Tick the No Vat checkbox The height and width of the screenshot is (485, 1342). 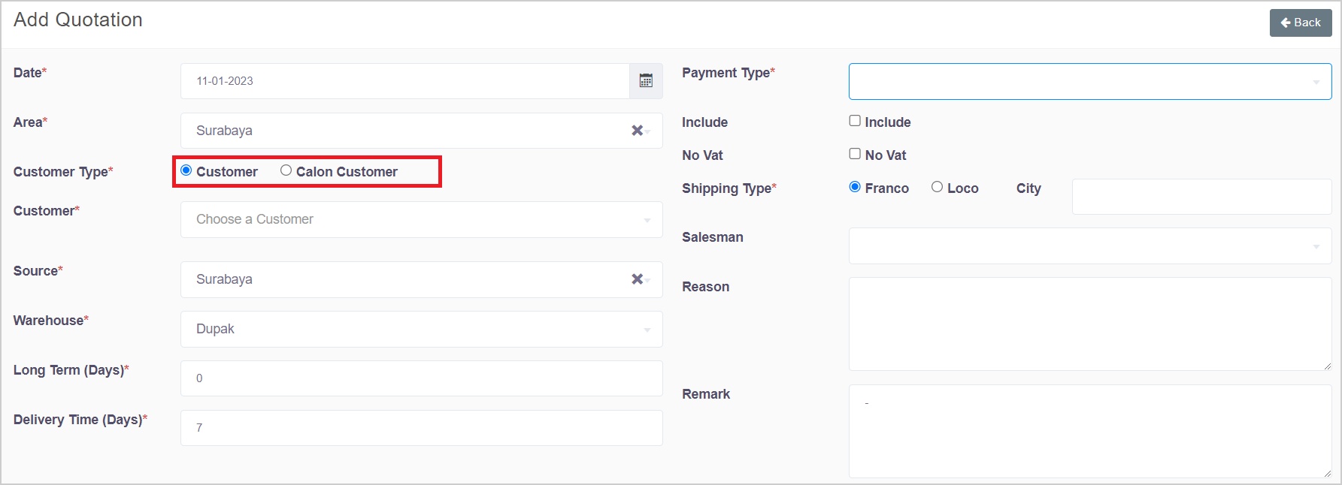coord(855,154)
